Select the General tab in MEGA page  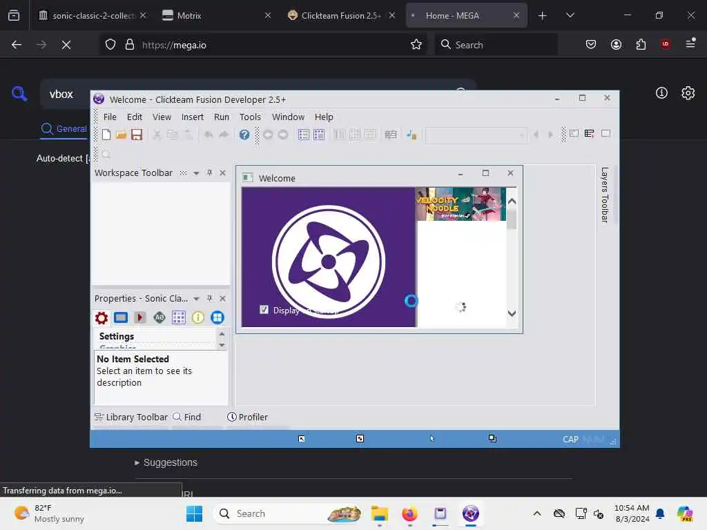click(x=64, y=129)
